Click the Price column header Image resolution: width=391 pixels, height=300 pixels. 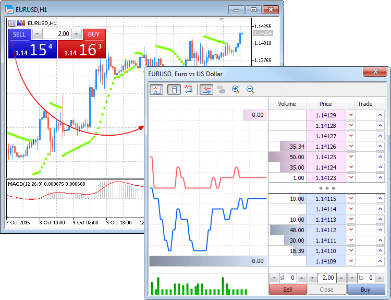coord(326,104)
